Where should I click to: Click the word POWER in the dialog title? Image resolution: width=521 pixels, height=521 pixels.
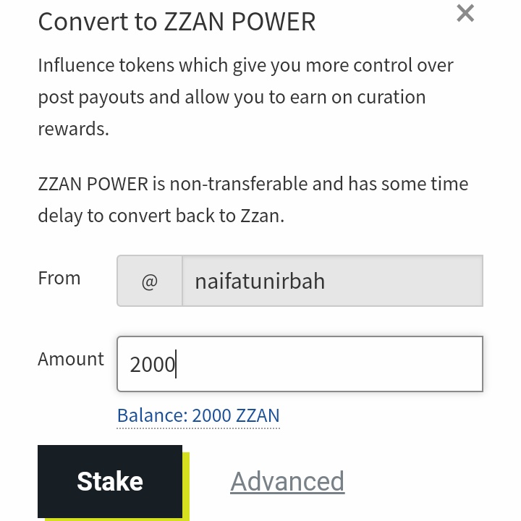tap(273, 22)
